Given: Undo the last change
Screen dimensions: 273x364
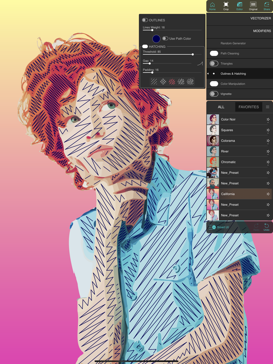Looking at the screenshot, I should 266,227.
